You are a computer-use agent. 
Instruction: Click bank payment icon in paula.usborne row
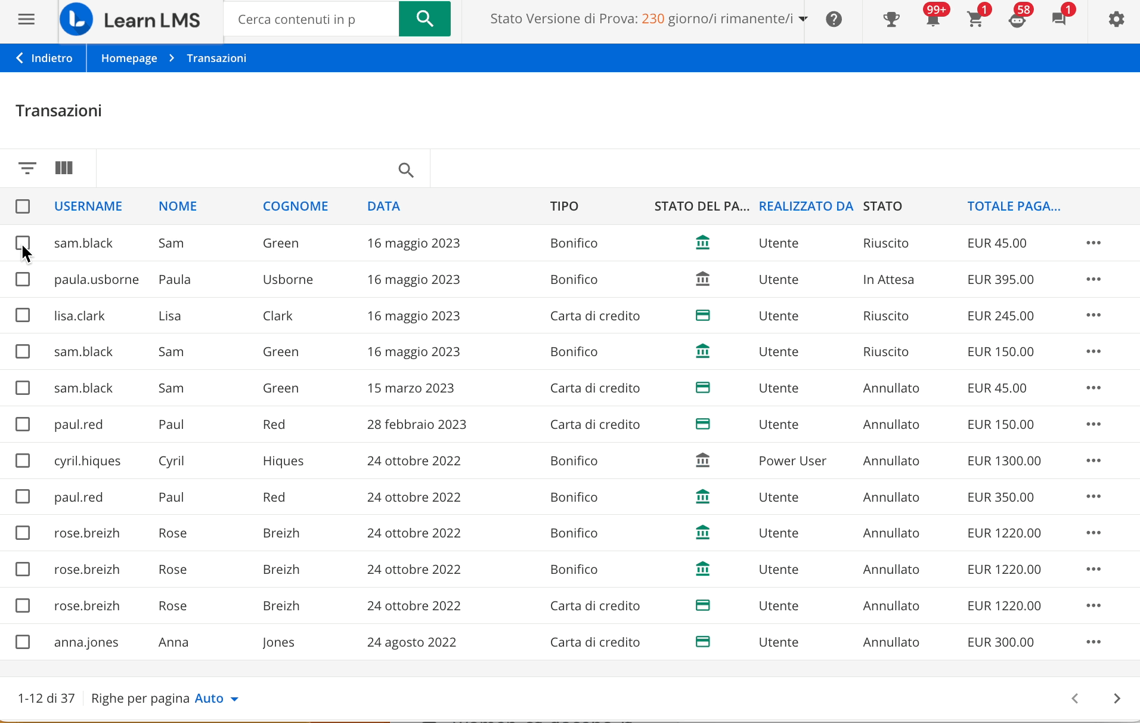703,279
